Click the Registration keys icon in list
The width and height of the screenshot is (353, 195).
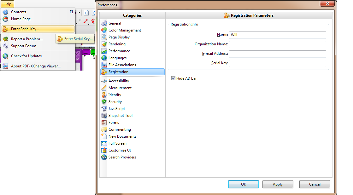click(104, 72)
